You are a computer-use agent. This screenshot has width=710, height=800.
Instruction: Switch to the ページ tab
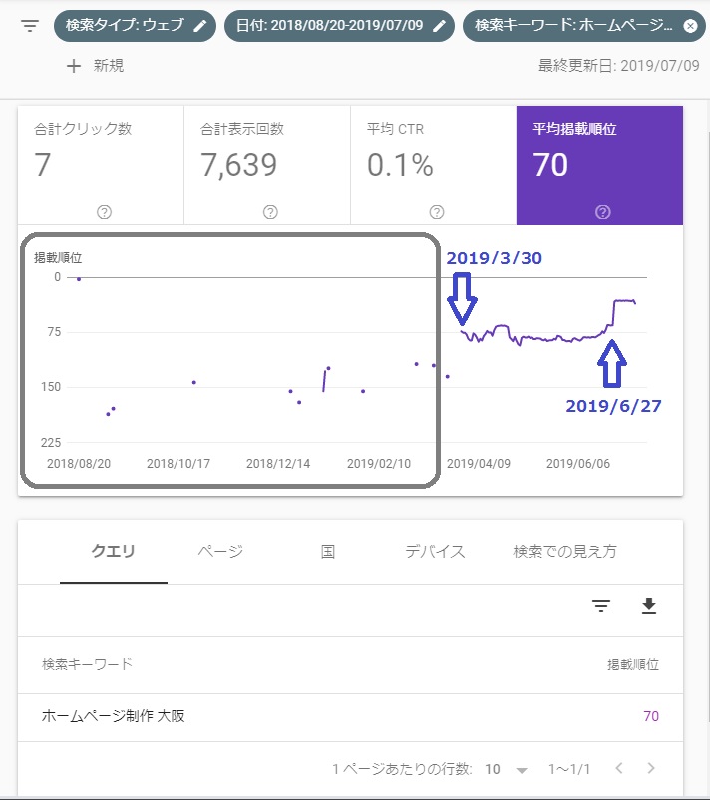pos(220,551)
